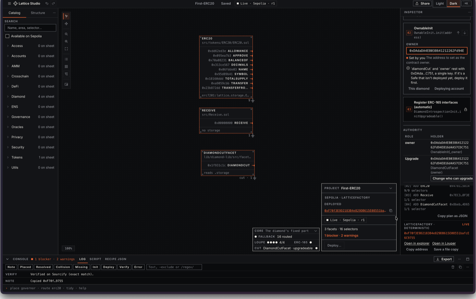Image resolution: width=476 pixels, height=299 pixels.
Task: Toggle the Verify log filter
Action: pyautogui.click(x=124, y=267)
